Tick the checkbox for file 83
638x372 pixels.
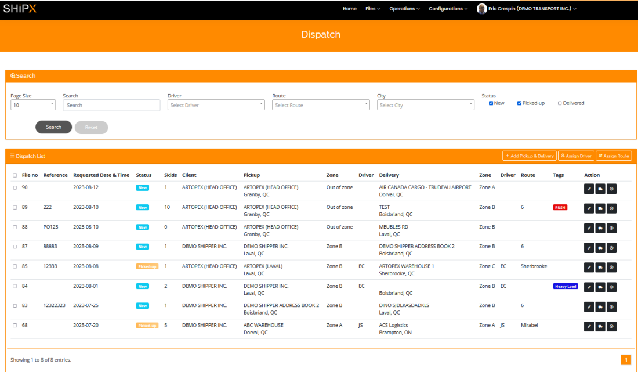[15, 306]
